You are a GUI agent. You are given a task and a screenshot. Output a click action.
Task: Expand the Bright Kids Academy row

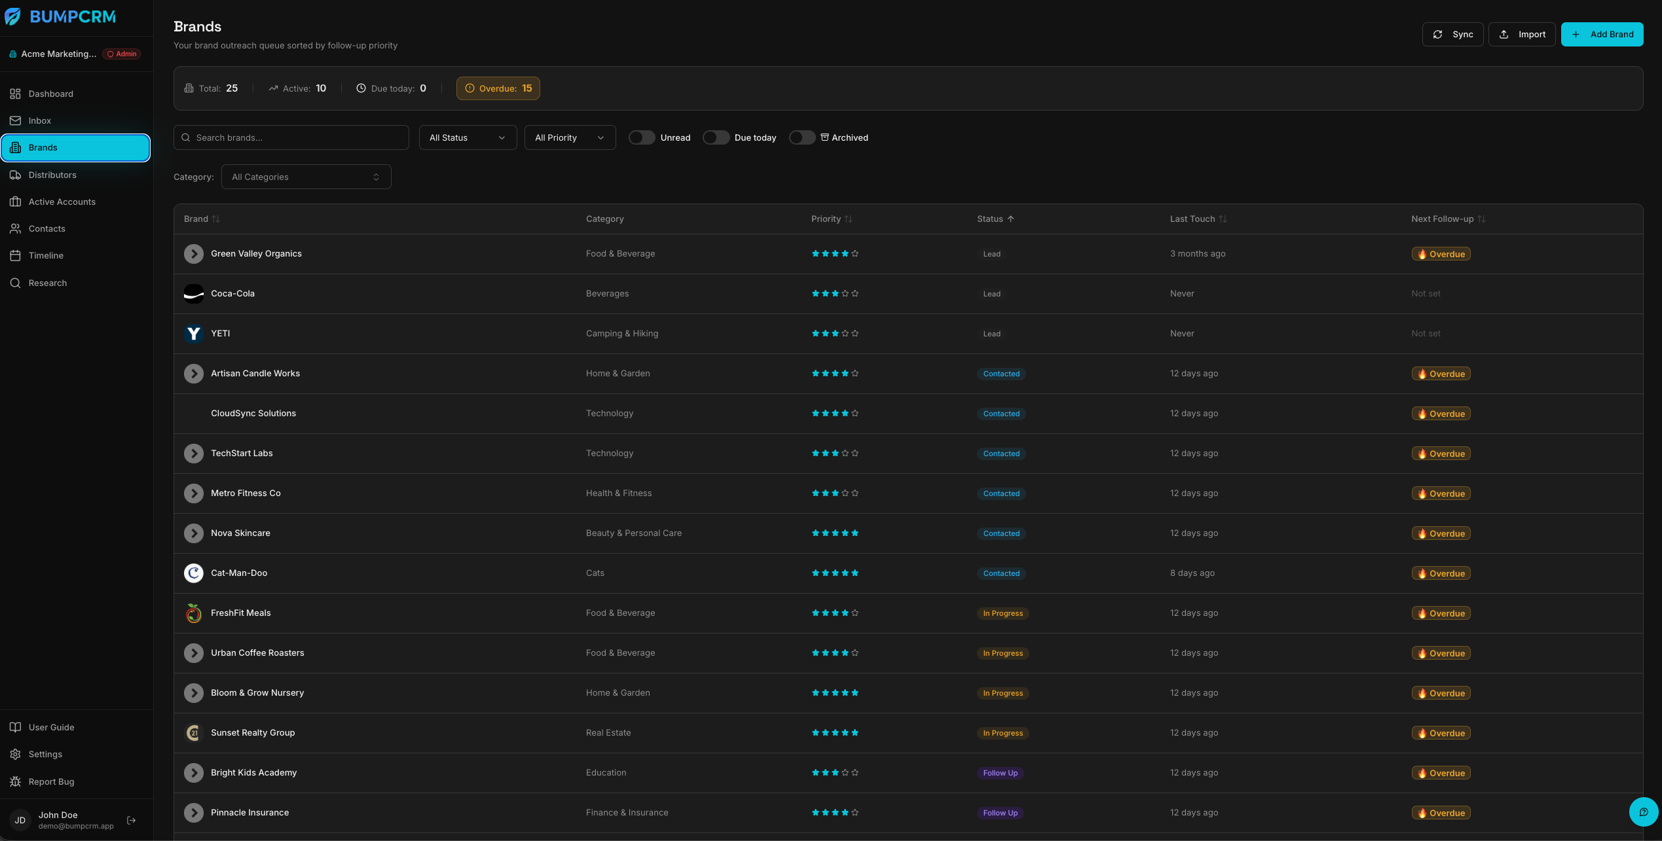193,773
